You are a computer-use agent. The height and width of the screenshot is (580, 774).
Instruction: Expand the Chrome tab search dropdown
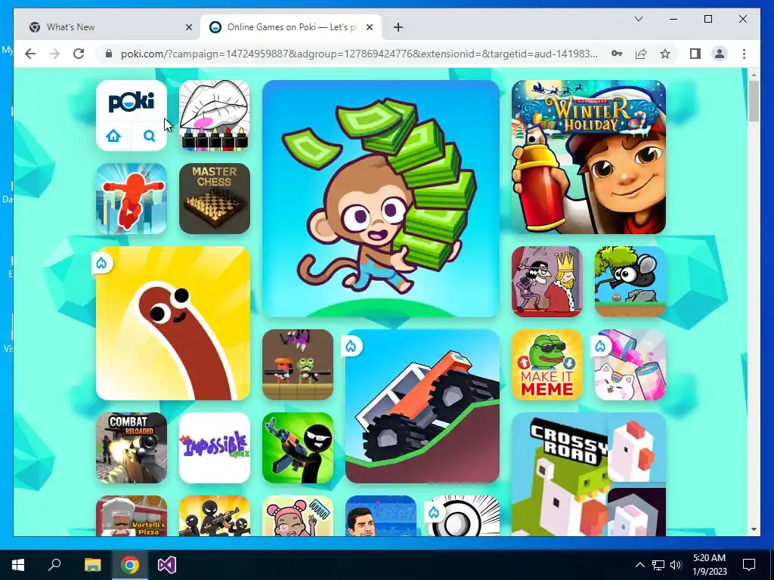click(x=638, y=19)
